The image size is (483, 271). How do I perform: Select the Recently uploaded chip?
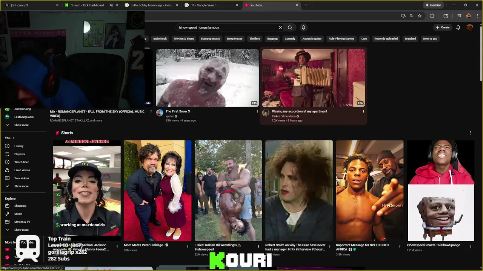point(386,39)
